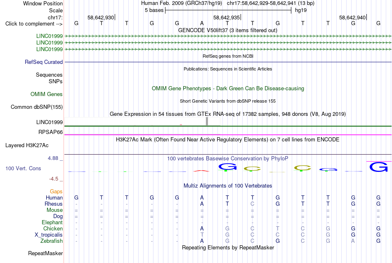392x263 pixels.
Task: Select the Dog alignment row label
Action: 58,216
